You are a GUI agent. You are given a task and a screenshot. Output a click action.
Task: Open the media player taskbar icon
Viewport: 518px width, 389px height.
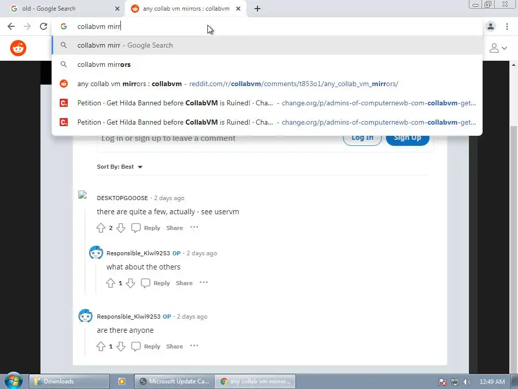pyautogui.click(x=121, y=381)
